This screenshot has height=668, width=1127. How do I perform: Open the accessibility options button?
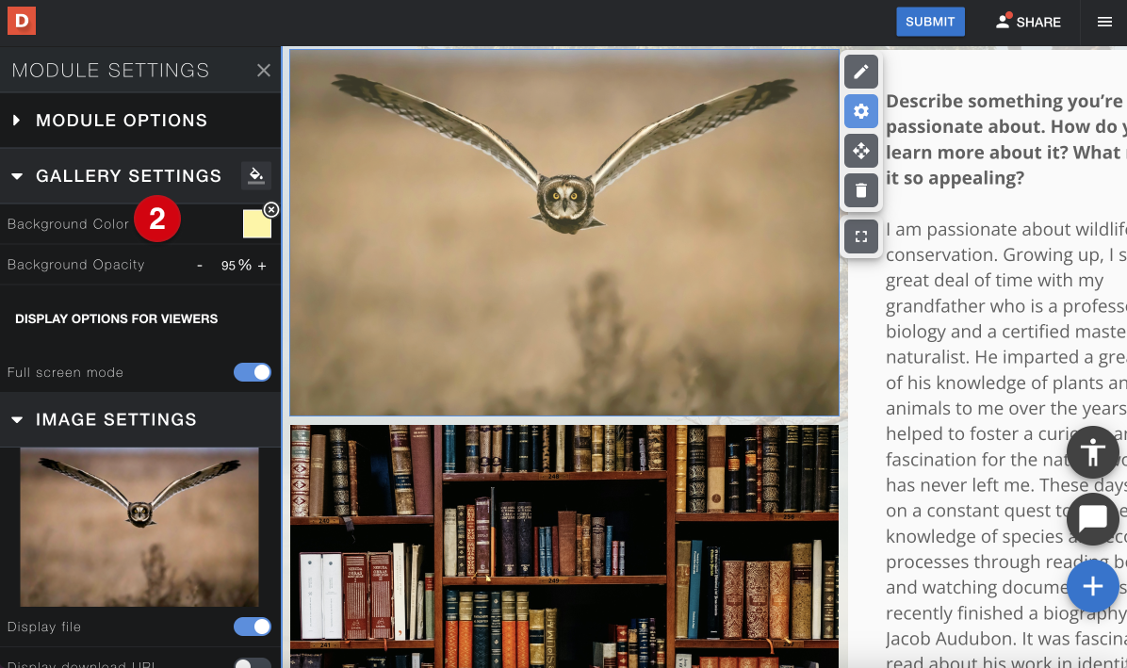(x=1092, y=452)
